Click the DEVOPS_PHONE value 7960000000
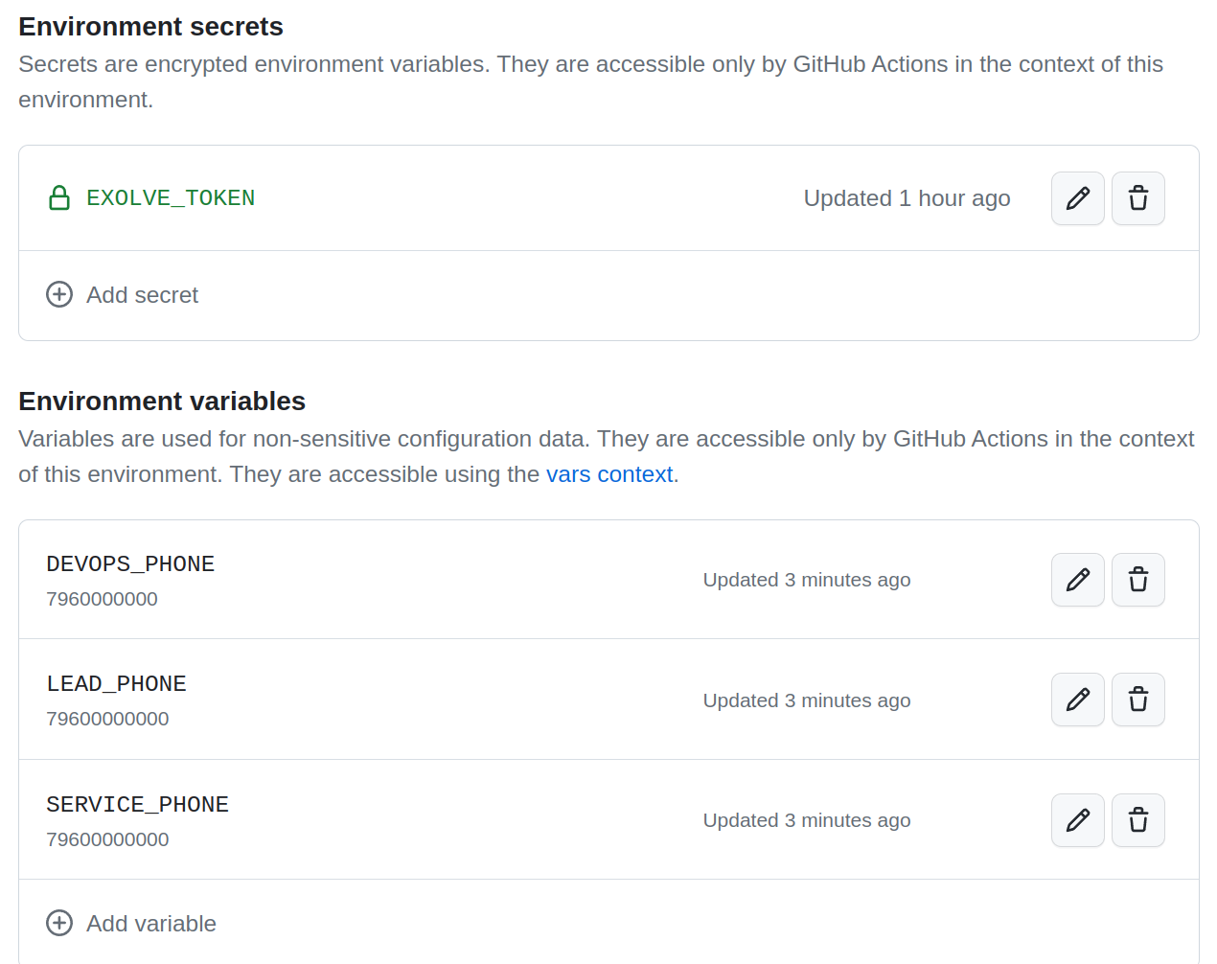1217x964 pixels. pyautogui.click(x=102, y=599)
